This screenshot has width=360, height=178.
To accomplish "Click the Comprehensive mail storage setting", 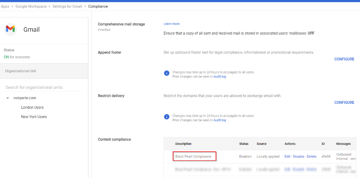I will pyautogui.click(x=121, y=24).
